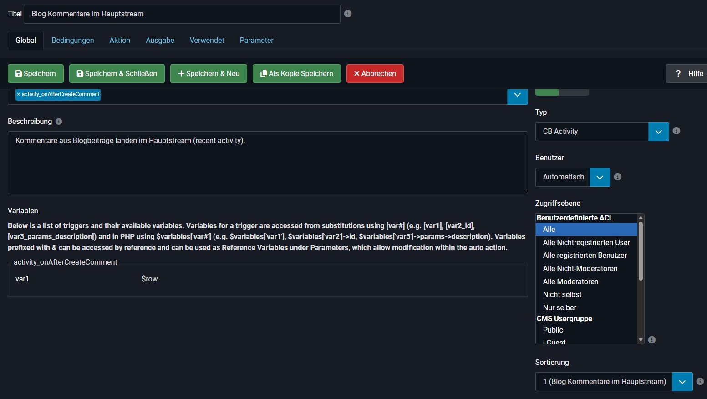Click the info icon next to Titel field
Image resolution: width=707 pixels, height=399 pixels.
348,14
